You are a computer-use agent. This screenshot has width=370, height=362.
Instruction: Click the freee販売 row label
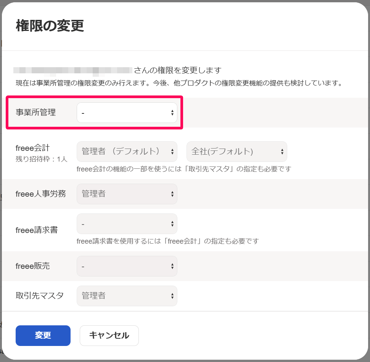pyautogui.click(x=32, y=266)
